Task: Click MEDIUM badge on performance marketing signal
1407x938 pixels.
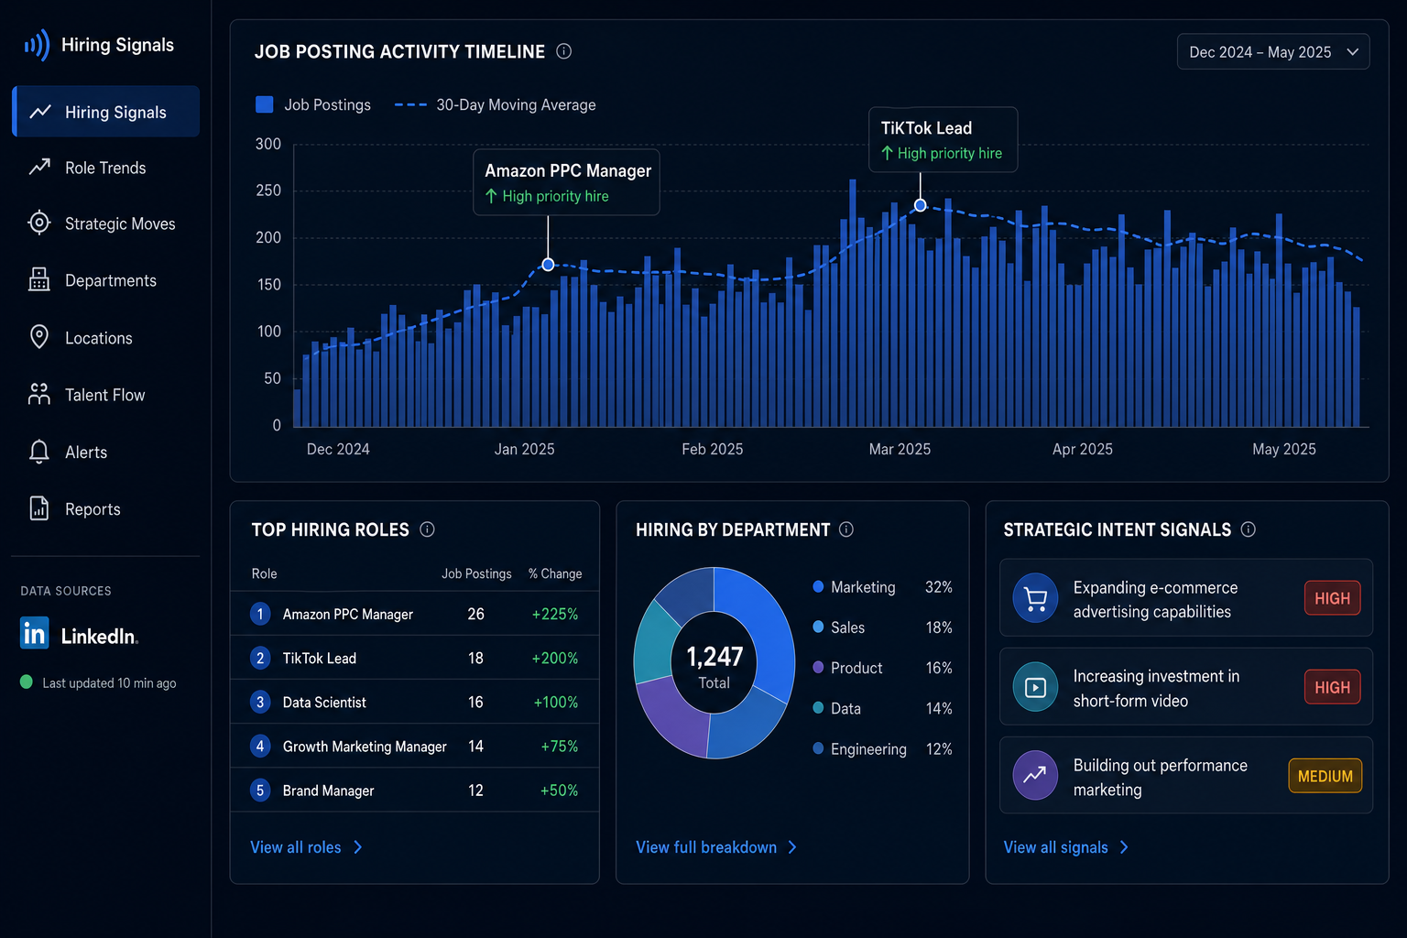Action: click(1325, 776)
